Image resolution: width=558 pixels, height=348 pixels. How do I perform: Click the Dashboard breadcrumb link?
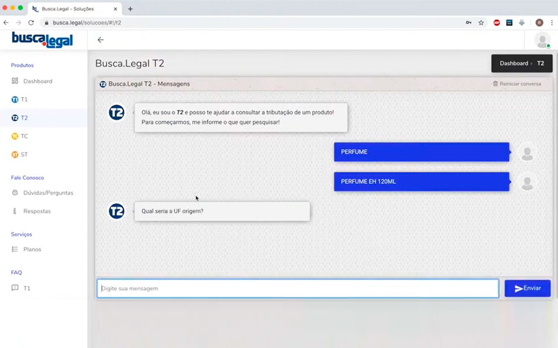514,63
